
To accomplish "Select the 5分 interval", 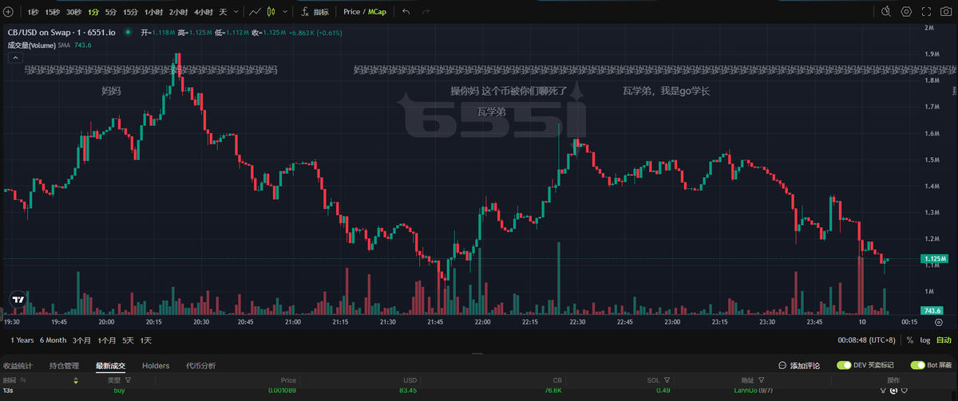I will (x=111, y=12).
